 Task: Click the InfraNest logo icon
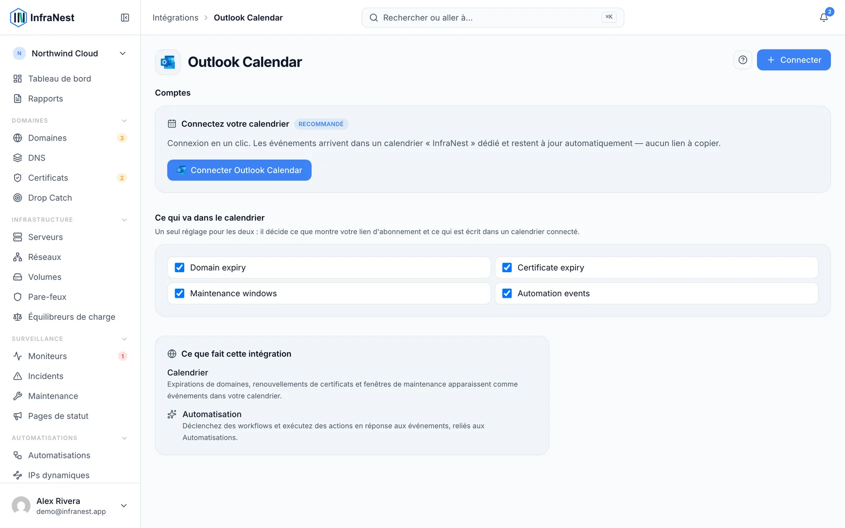pyautogui.click(x=19, y=18)
